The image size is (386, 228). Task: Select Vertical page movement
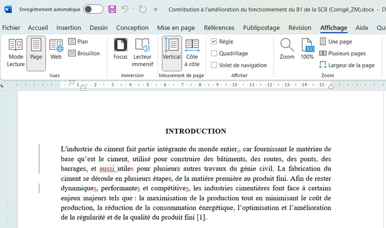pyautogui.click(x=172, y=53)
